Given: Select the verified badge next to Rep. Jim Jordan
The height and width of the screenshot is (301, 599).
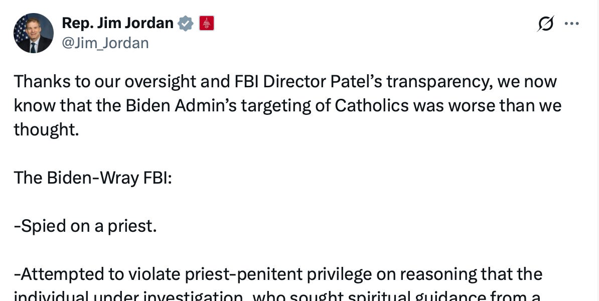Looking at the screenshot, I should pyautogui.click(x=186, y=23).
